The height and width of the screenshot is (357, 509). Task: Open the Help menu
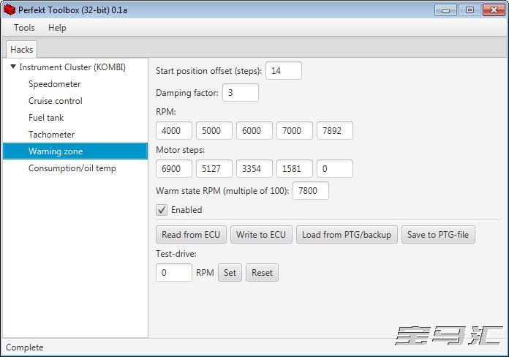click(57, 28)
